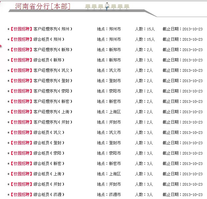
Task: Click 人数：3人 in 综合柜员（上街）row
Action: (x=144, y=174)
